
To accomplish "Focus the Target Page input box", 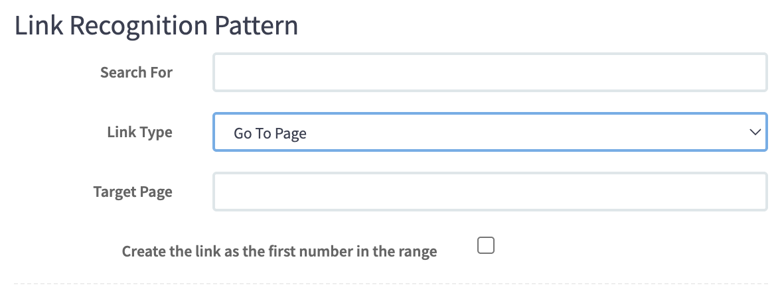I will [x=490, y=192].
